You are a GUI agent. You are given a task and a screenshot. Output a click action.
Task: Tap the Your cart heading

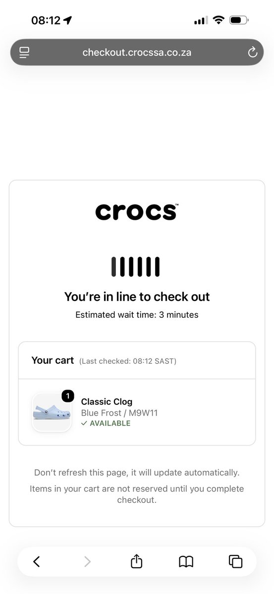(53, 360)
